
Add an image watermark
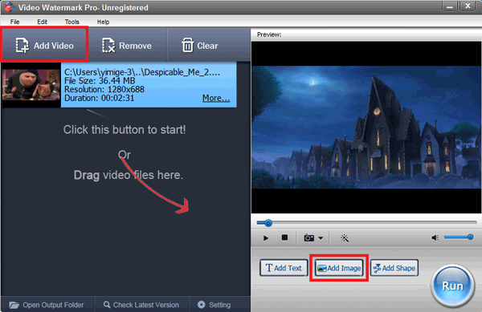[339, 268]
